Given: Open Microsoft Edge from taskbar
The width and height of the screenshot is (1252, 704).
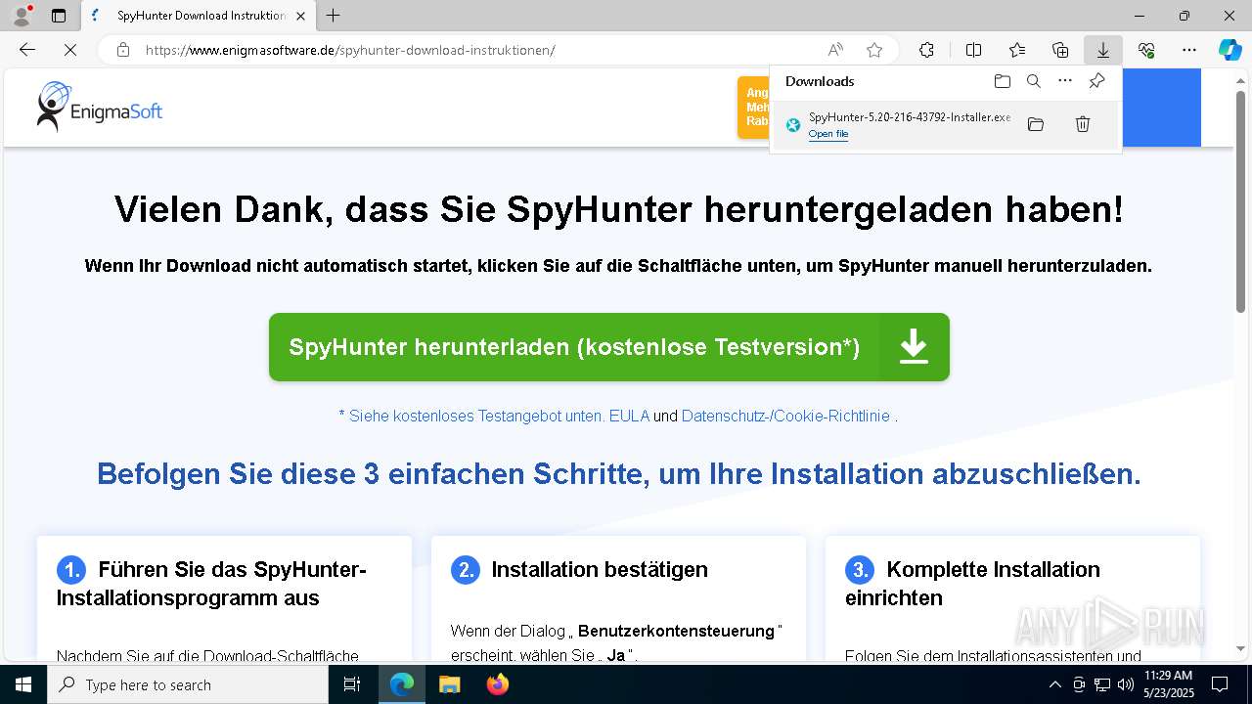Looking at the screenshot, I should tap(402, 684).
